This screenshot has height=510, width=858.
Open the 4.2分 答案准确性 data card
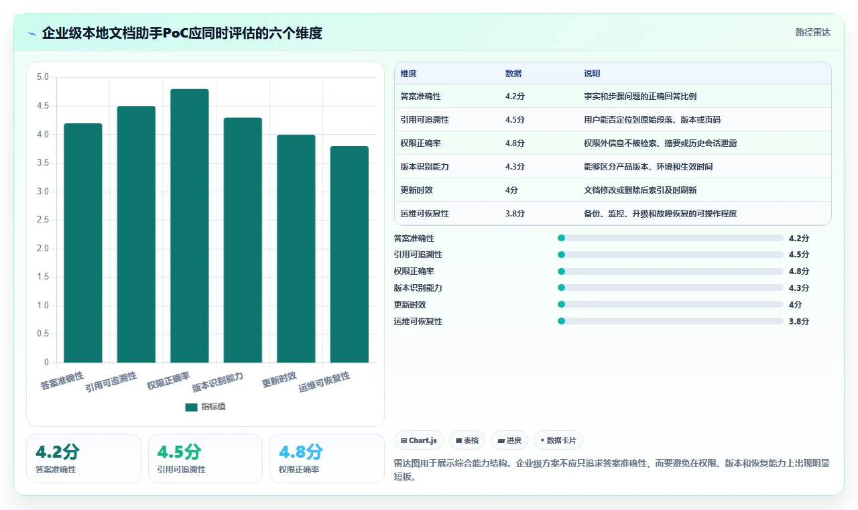(x=84, y=458)
